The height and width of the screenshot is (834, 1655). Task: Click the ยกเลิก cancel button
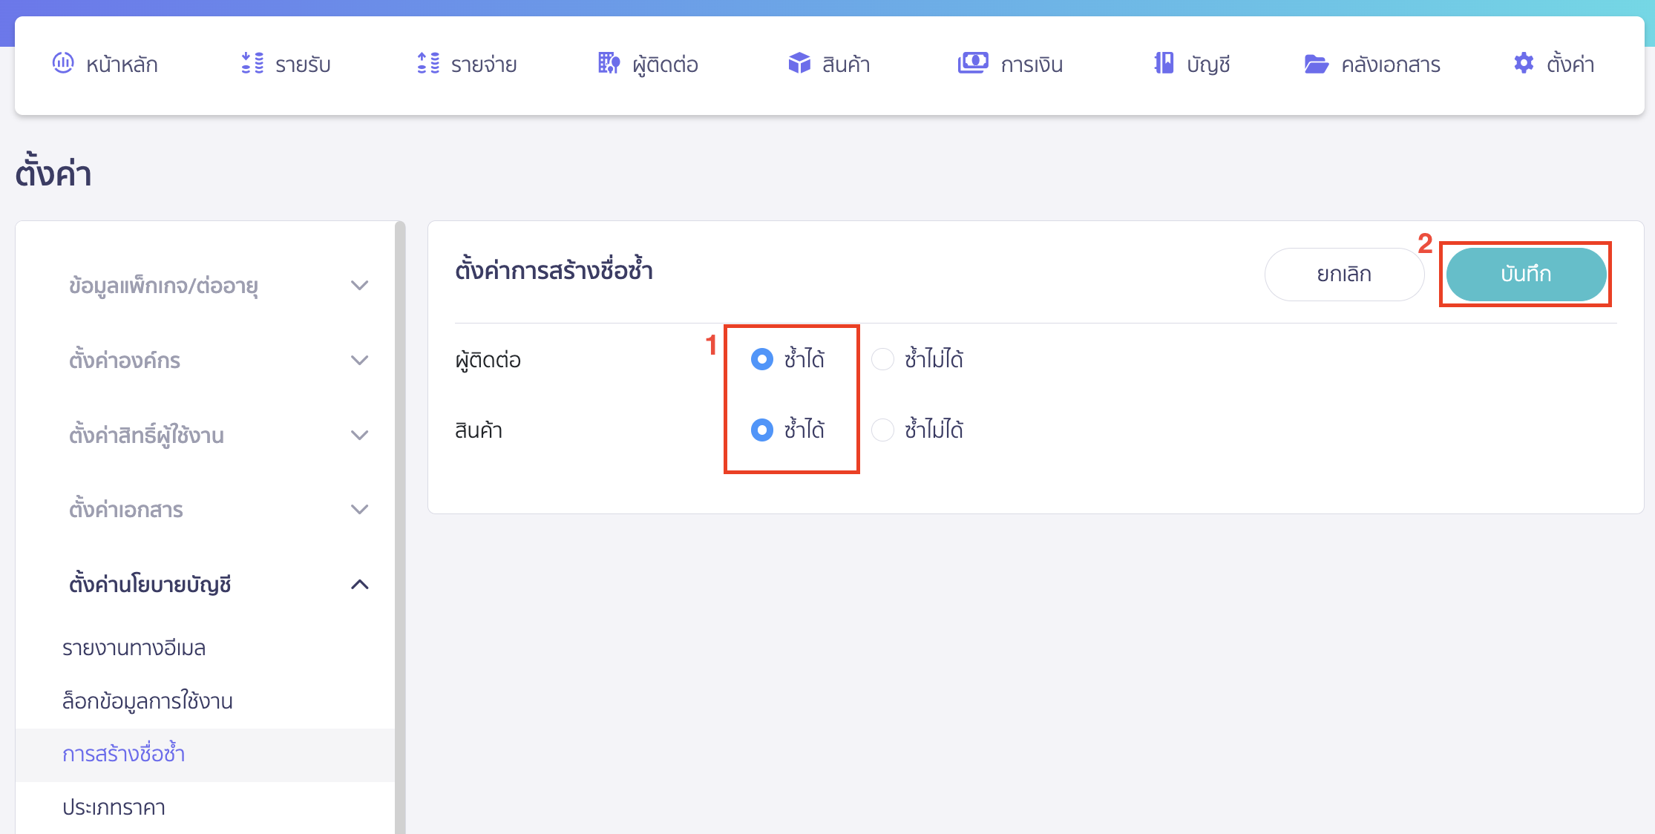click(1344, 274)
